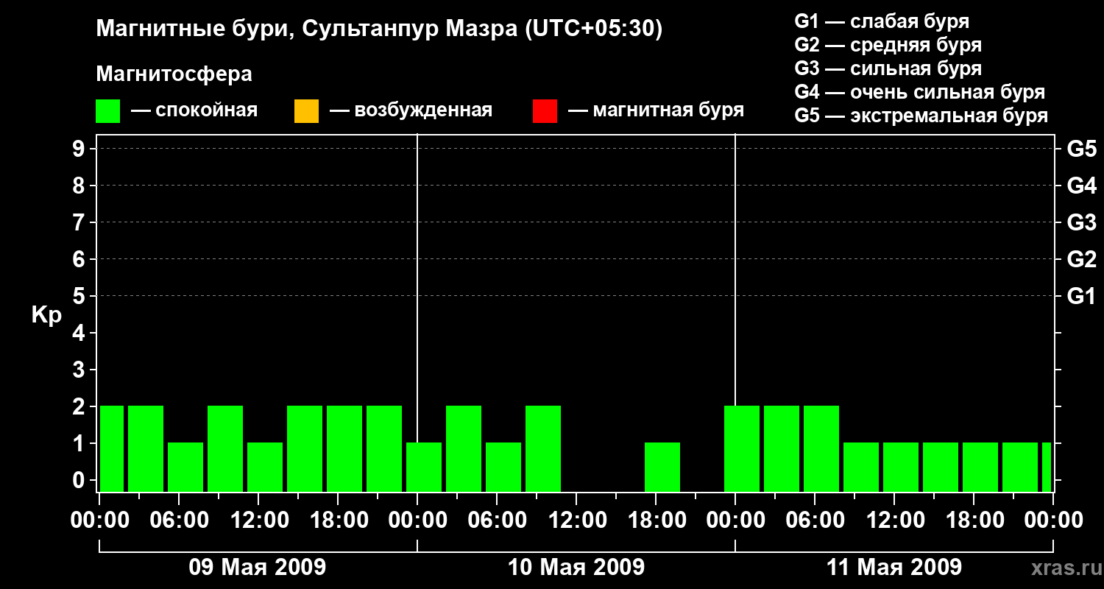1104x589 pixels.
Task: Click the green 'спокойная' legend swatch
Action: coord(107,111)
